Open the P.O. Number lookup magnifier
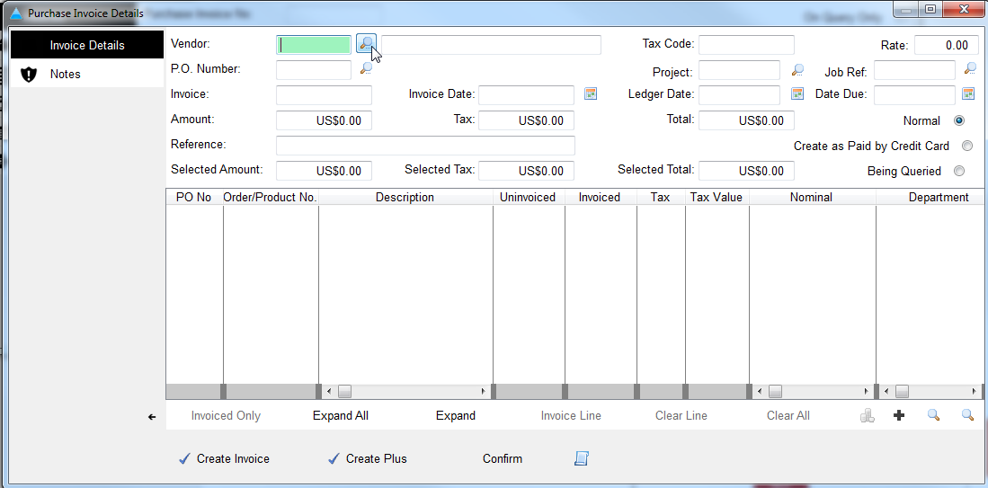 pyautogui.click(x=366, y=68)
